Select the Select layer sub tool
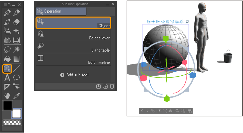The height and width of the screenshot is (133, 243). (x=73, y=35)
